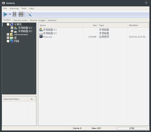Check the 本地磁盘 (C:) tree checkbox
Screen dimensions: 151x132
click(x=12, y=28)
